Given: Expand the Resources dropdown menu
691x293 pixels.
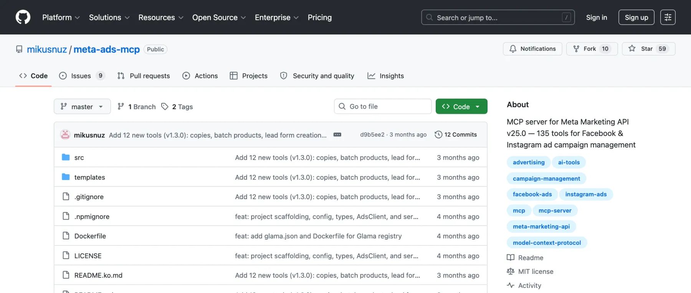Looking at the screenshot, I should 161,18.
